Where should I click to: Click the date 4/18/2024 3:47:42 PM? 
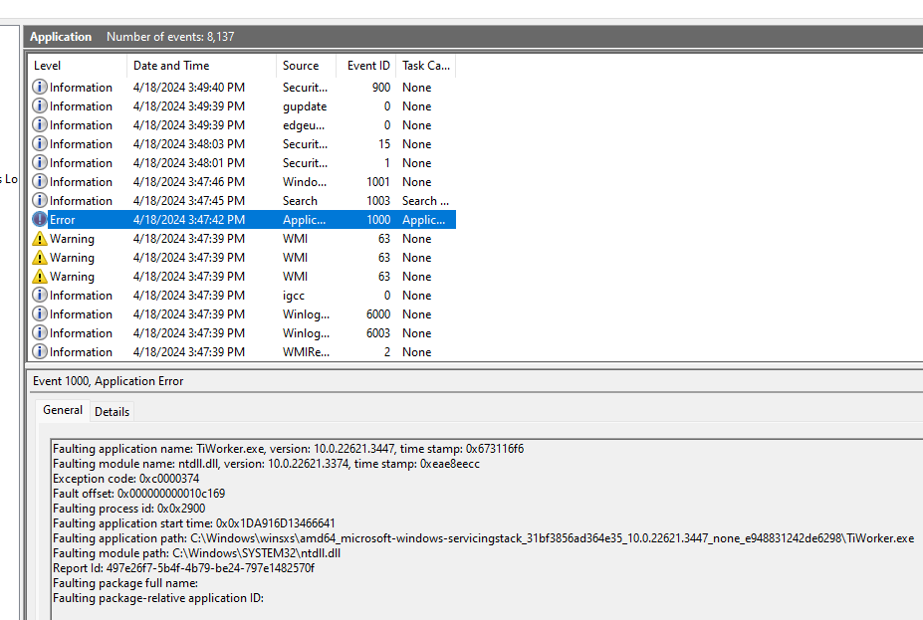(189, 219)
